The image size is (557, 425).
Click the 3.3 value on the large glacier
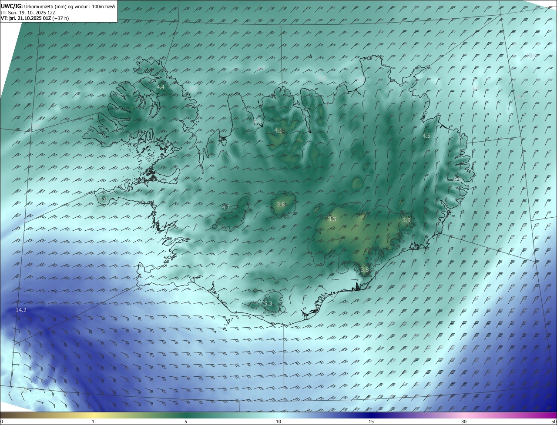click(x=332, y=219)
